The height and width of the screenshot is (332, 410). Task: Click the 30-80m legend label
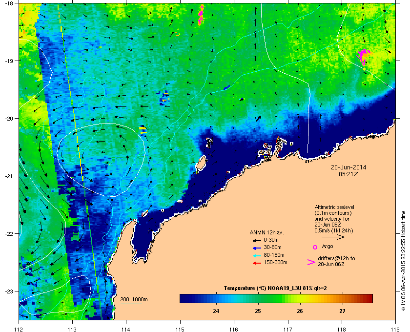tap(272, 247)
